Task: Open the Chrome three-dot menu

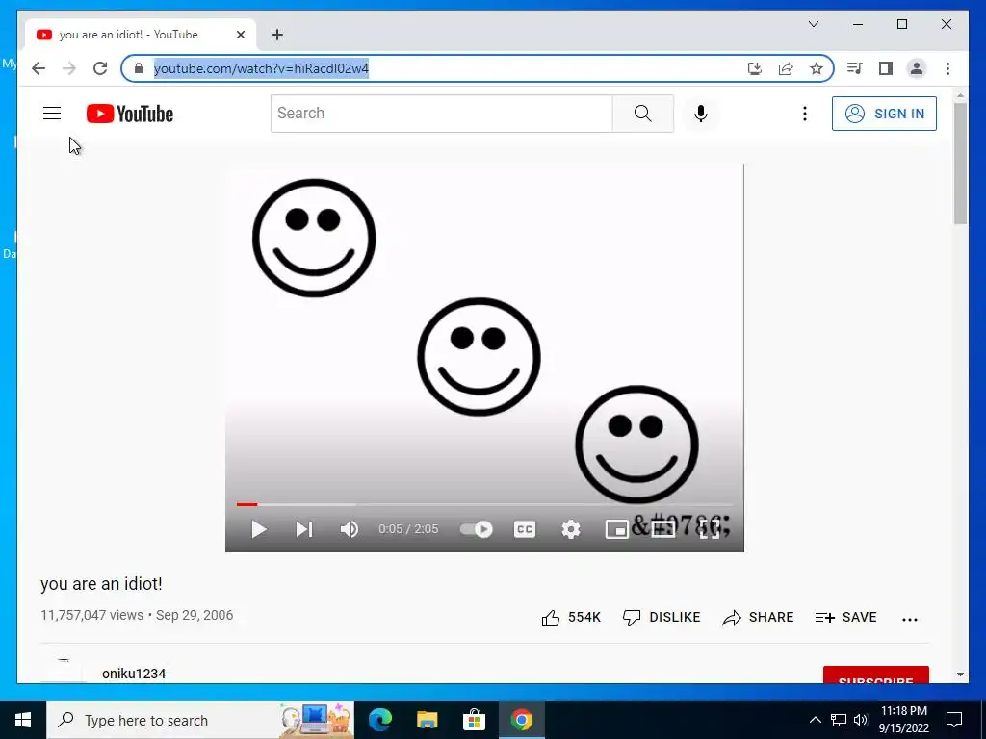Action: coord(947,68)
